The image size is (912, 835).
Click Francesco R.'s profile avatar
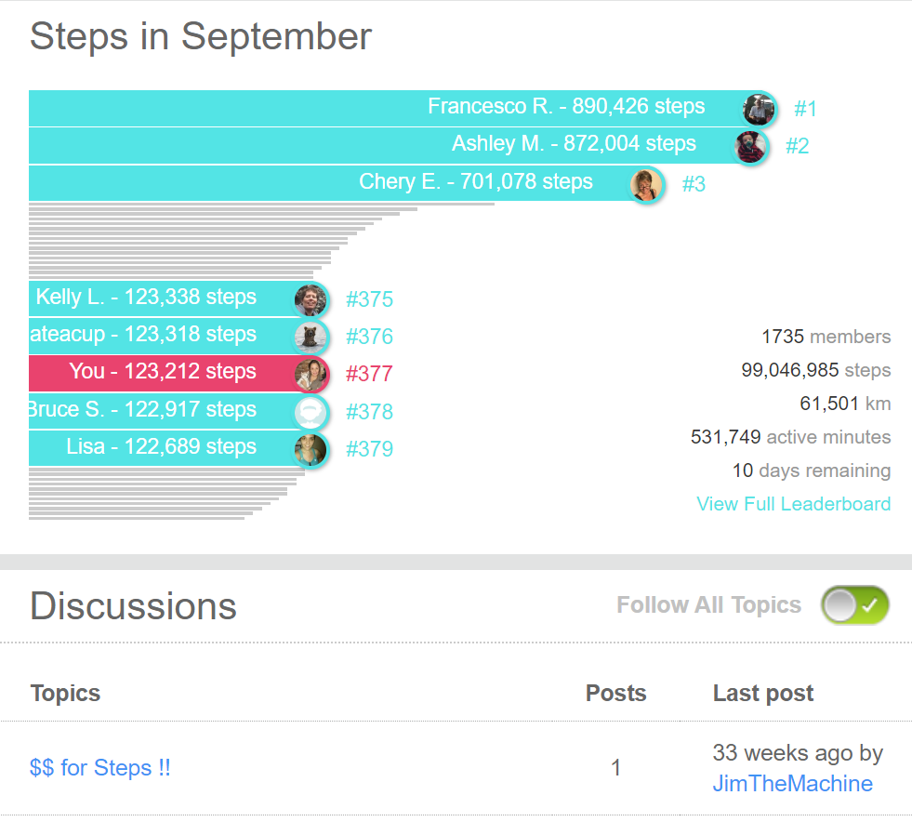[759, 110]
